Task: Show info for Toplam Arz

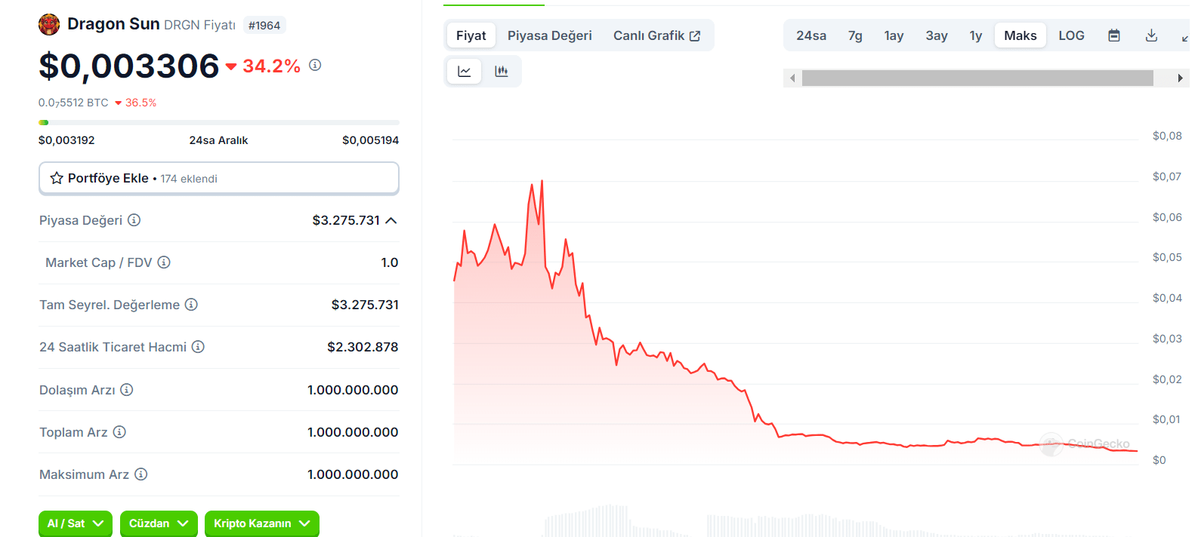Action: 119,432
